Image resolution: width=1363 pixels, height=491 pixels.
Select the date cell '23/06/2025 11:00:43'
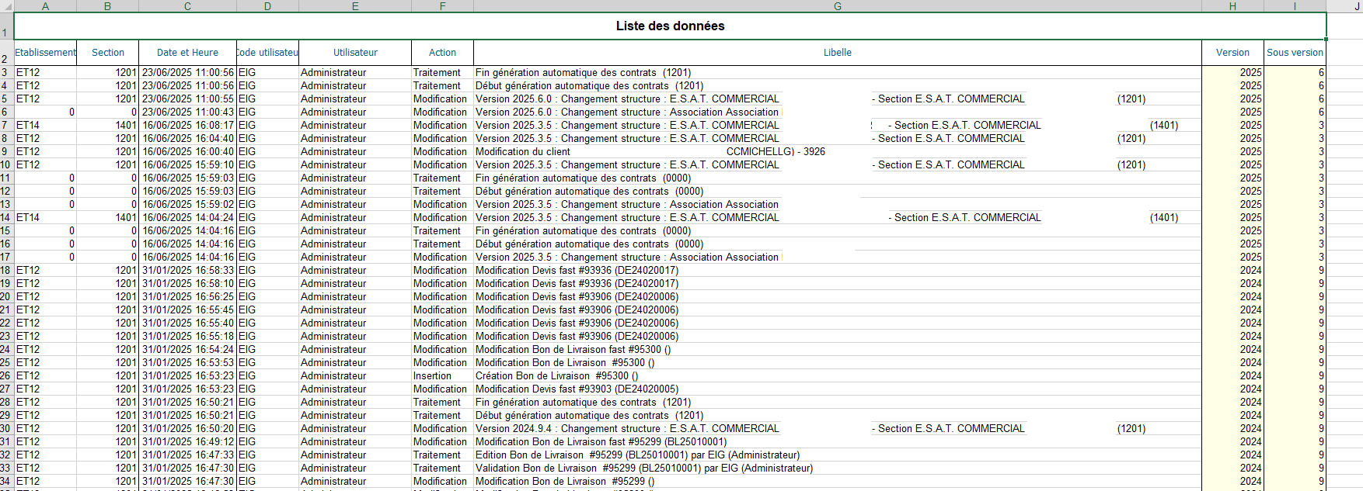187,112
